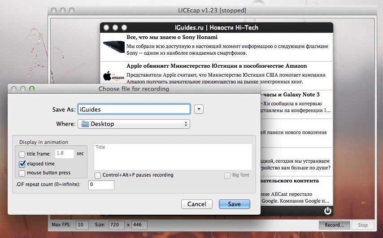
Task: Expand the save dialog with the arrow button
Action: click(199, 109)
